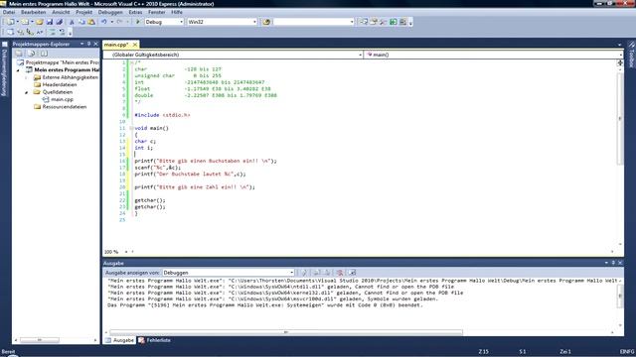Close the Projektmappen-Explorer panel

coord(96,44)
